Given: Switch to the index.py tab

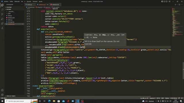Looking at the screenshot, I should (x=30, y=5).
